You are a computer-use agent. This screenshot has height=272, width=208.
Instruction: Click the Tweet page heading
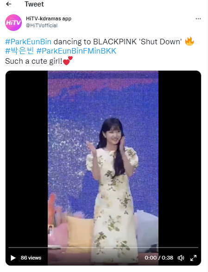tap(34, 4)
